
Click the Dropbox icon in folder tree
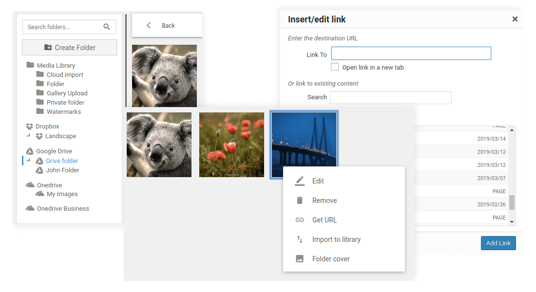30,127
